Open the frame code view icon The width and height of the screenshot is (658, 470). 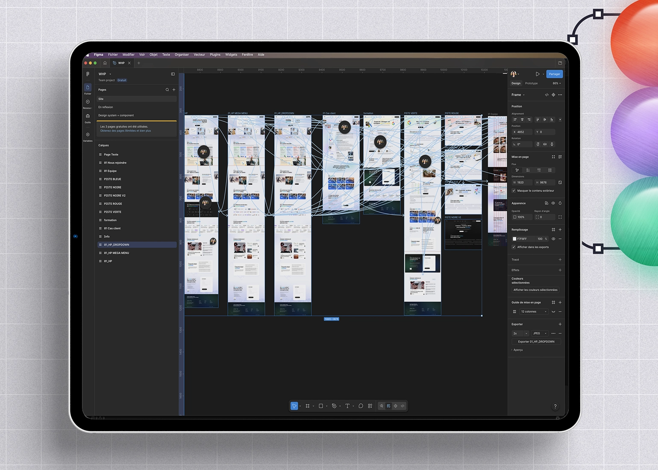tap(546, 95)
